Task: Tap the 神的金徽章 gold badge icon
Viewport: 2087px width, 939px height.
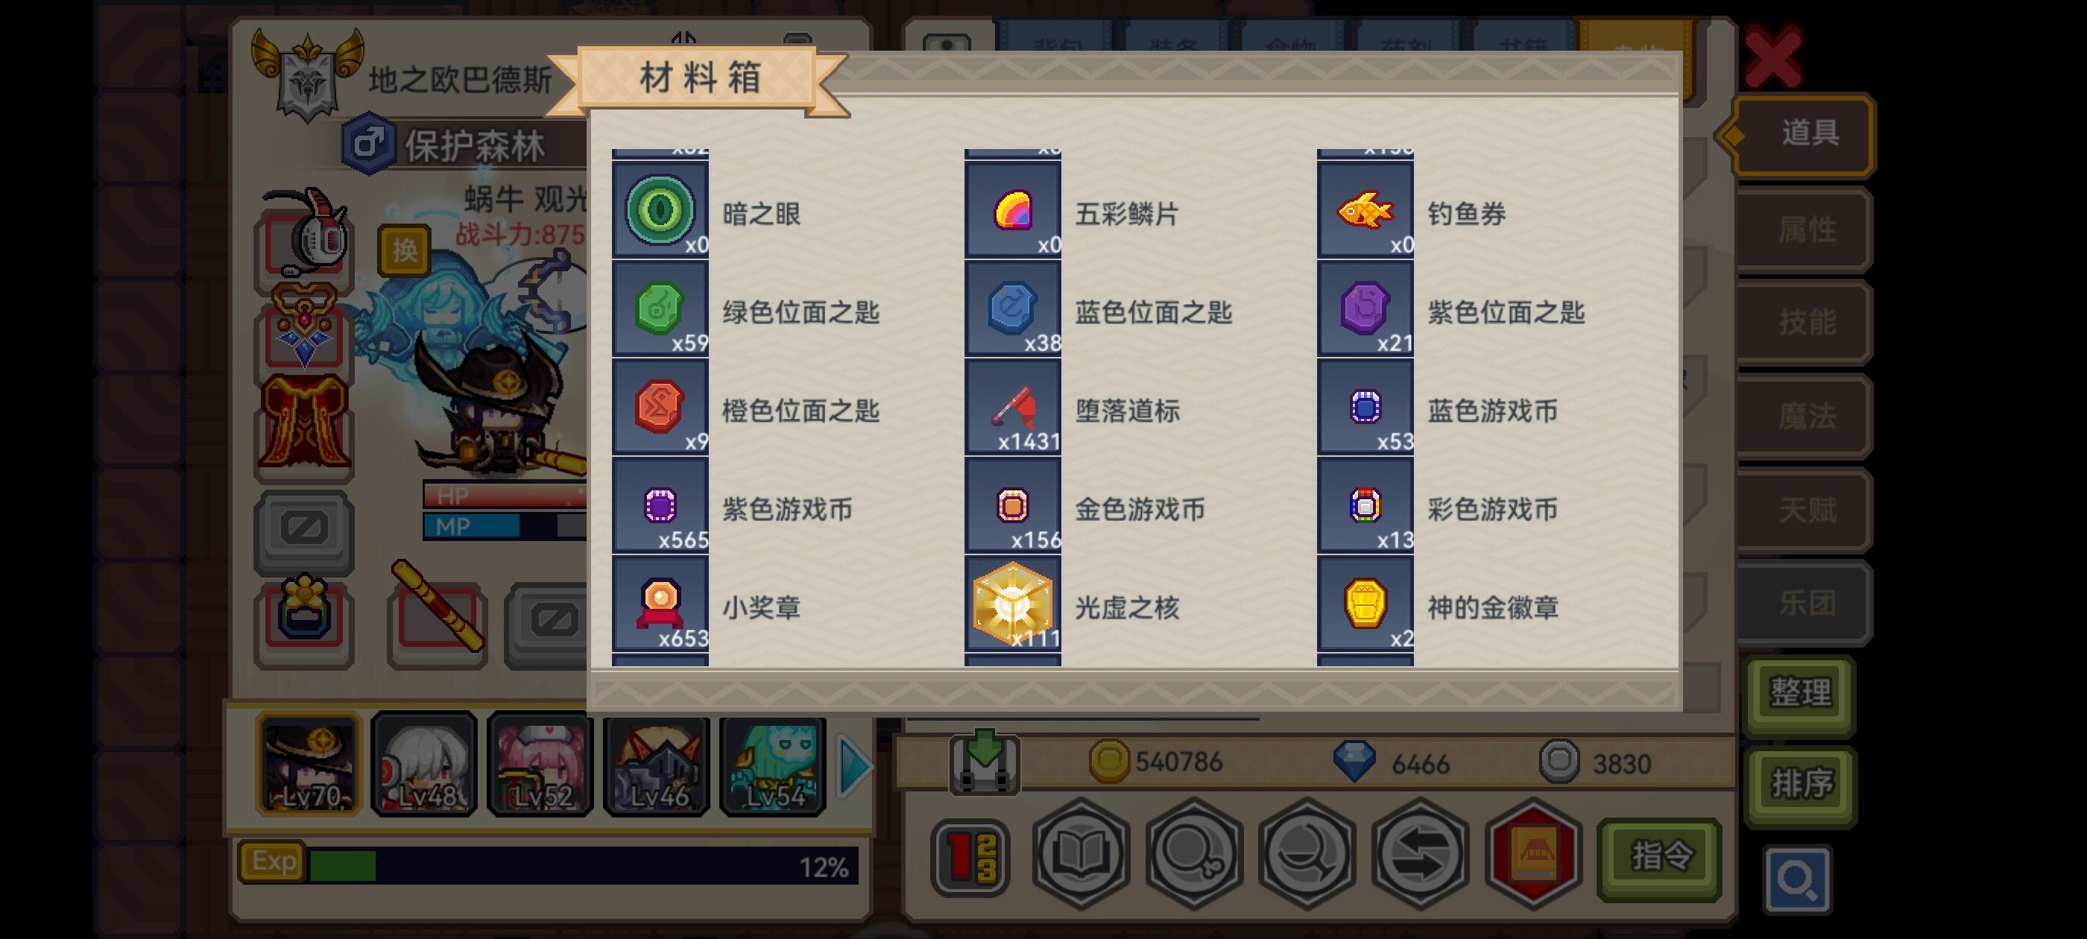Action: click(x=1365, y=604)
